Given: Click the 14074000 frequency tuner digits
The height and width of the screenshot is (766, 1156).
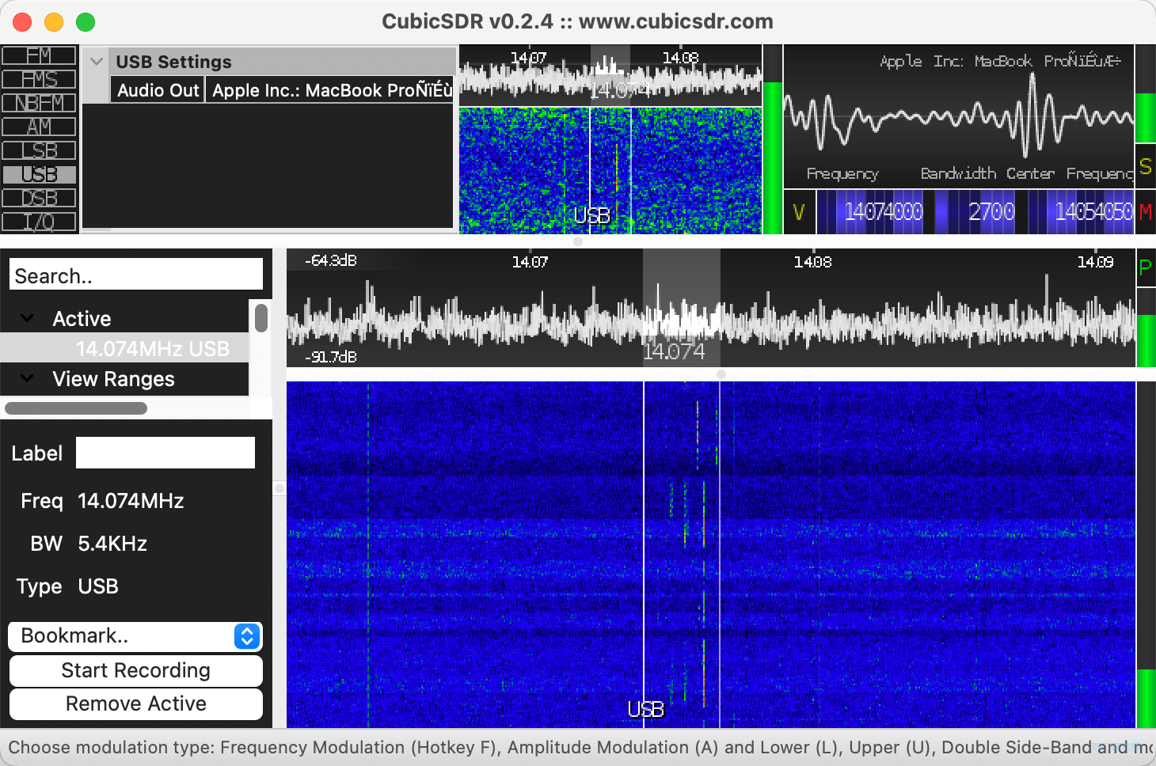Looking at the screenshot, I should tap(883, 211).
